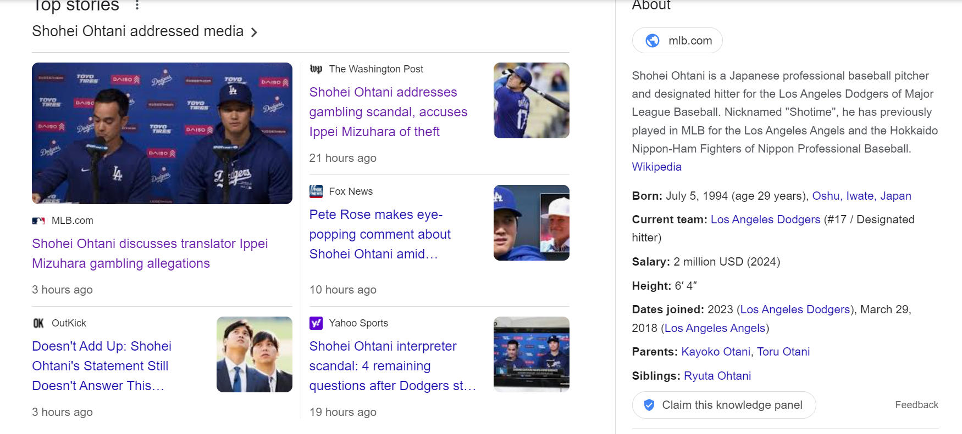Image resolution: width=962 pixels, height=434 pixels.
Task: Click the large press conference thumbnail
Action: click(x=162, y=133)
